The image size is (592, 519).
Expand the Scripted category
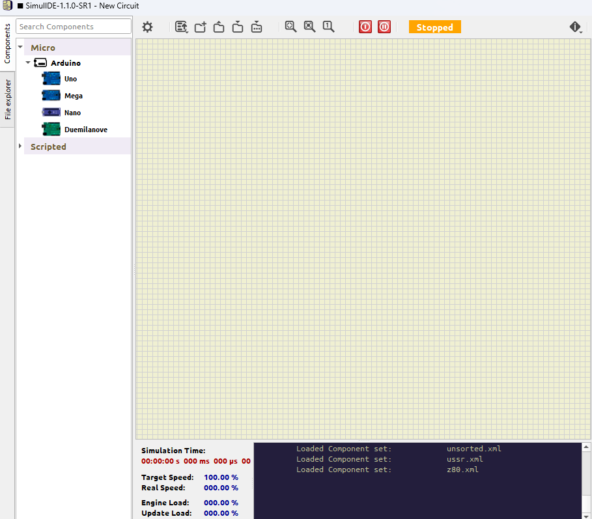coord(21,147)
